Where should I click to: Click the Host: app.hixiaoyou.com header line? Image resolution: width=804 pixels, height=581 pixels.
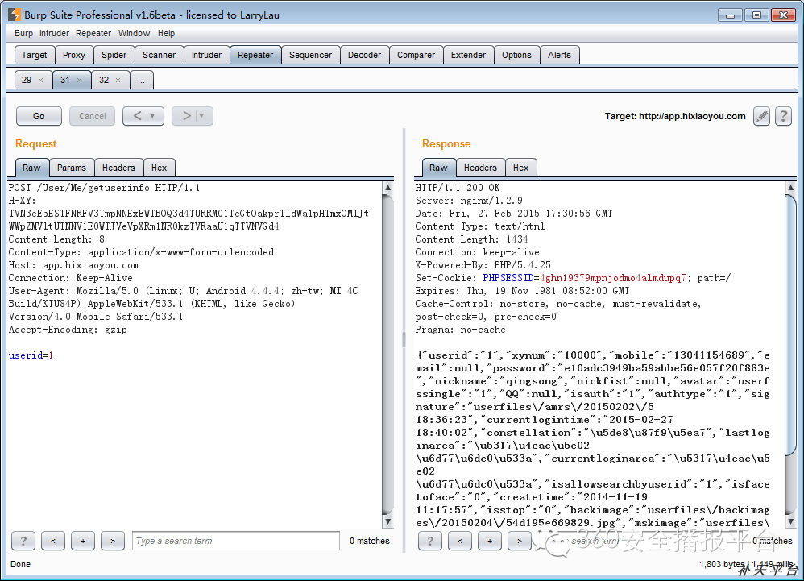coord(73,265)
